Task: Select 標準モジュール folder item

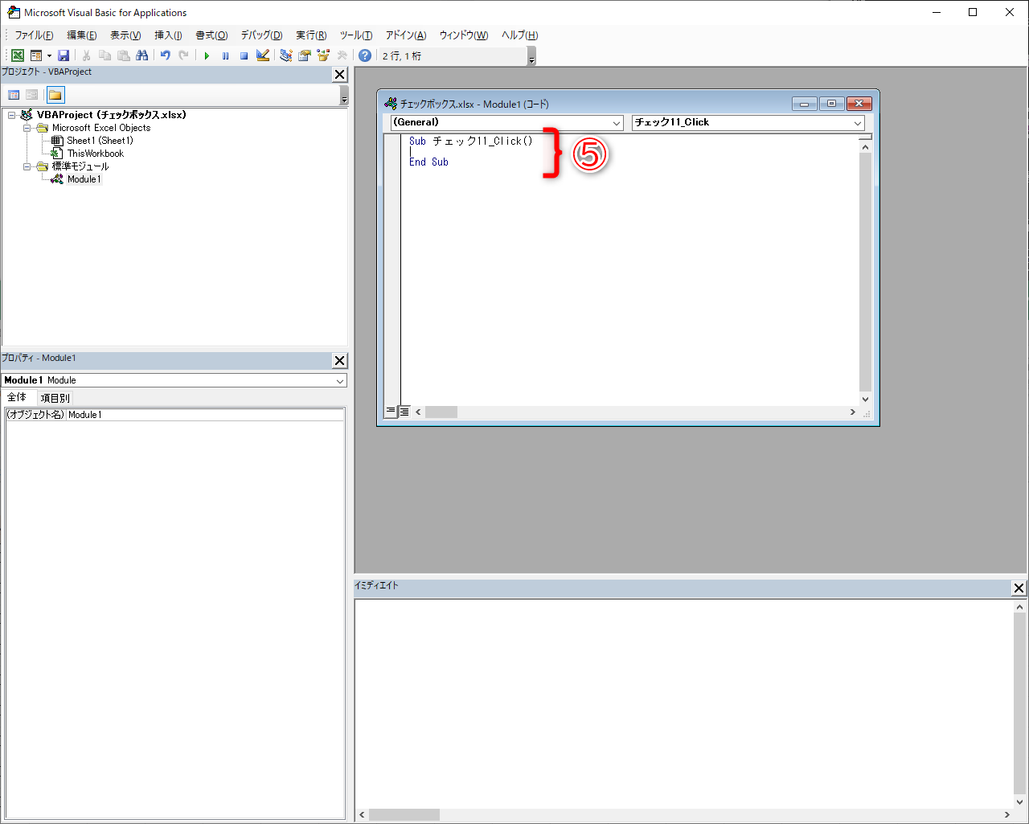Action: tap(80, 166)
